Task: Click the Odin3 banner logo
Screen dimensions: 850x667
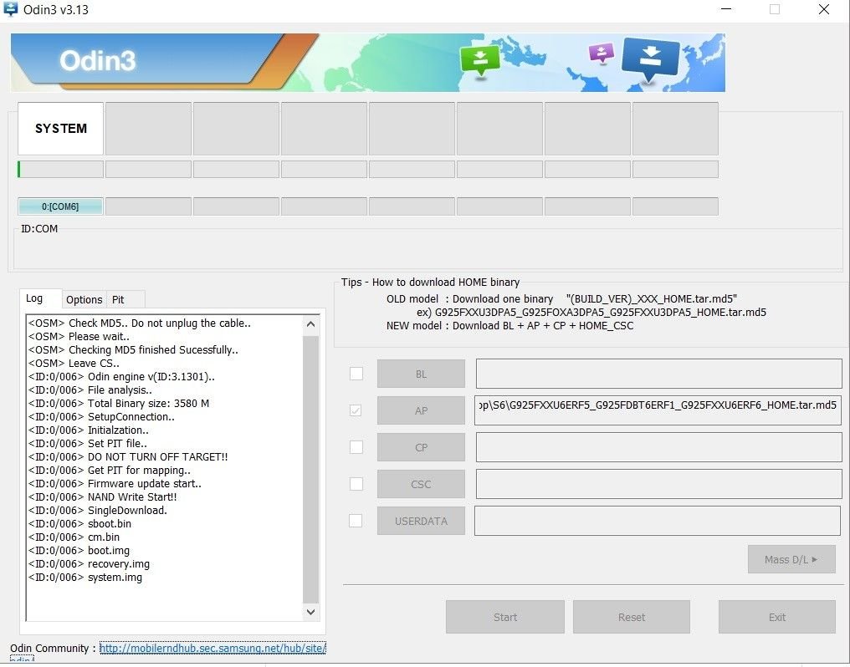Action: tap(98, 60)
